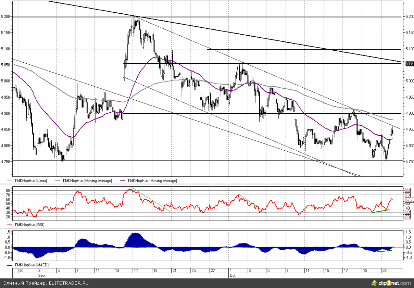Select date 30 at timeline start
The image size is (414, 288).
click(x=21, y=271)
